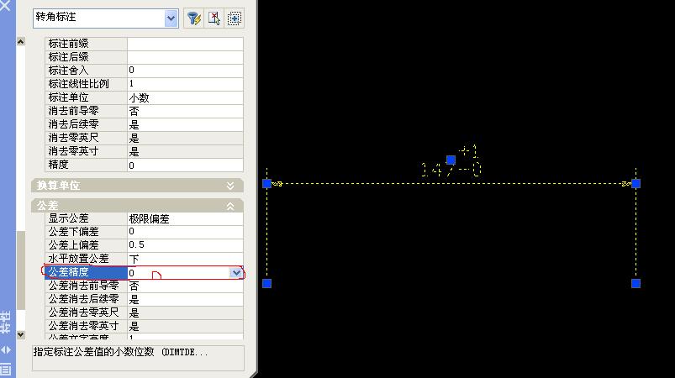Select the 消去后续零 value 是

tap(185, 124)
